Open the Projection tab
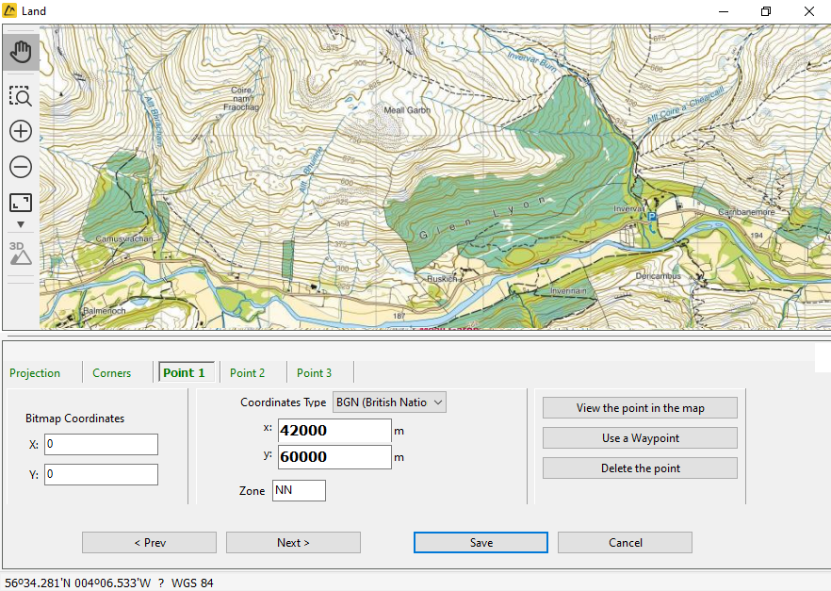 (x=35, y=373)
